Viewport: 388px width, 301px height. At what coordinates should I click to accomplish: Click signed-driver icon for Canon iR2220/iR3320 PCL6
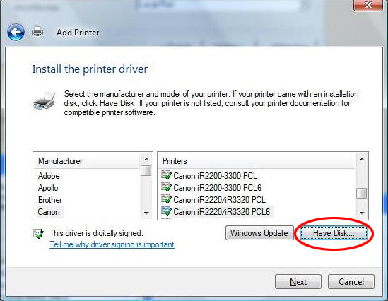tap(167, 211)
